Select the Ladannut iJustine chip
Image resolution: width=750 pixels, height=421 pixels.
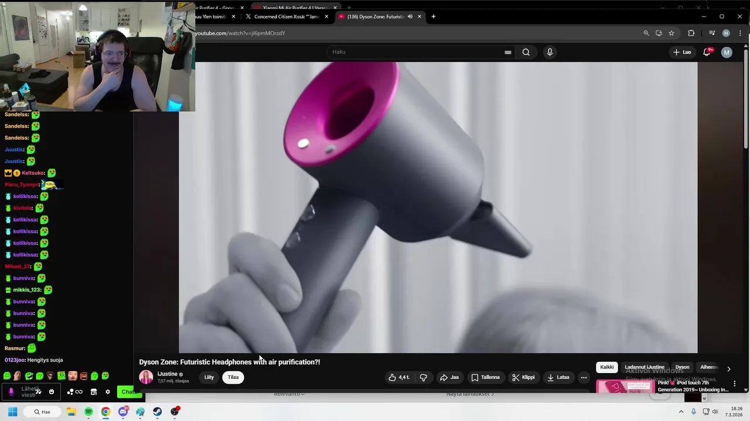(645, 367)
